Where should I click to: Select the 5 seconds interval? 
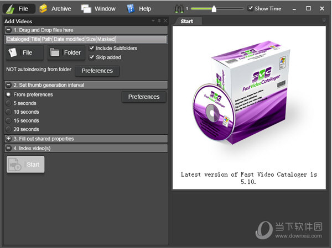click(x=8, y=103)
